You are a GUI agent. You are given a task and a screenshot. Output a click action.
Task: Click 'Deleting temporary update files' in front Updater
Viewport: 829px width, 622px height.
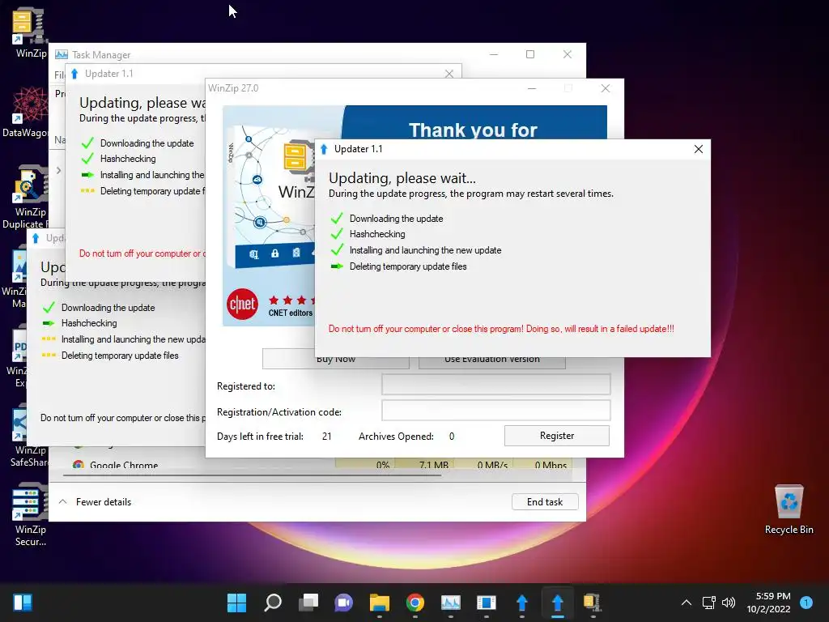click(408, 266)
